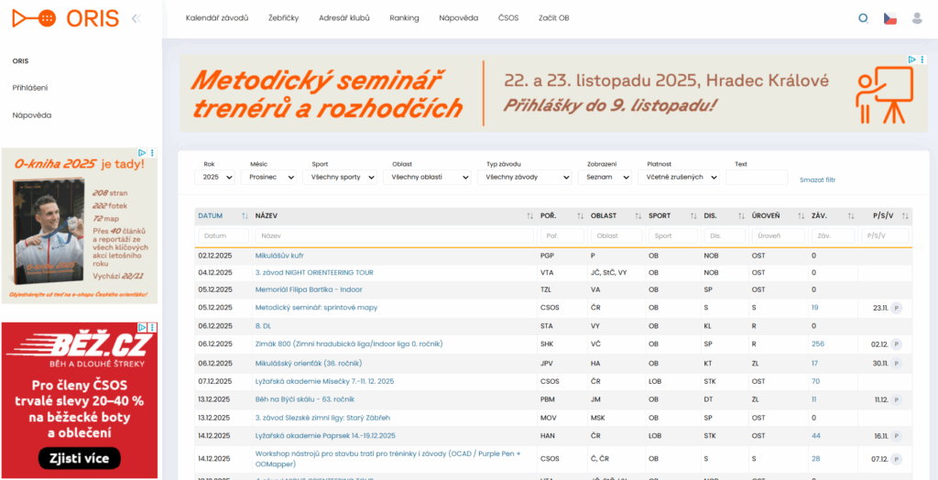
Task: Select Přihlášení in the left sidebar
Action: click(30, 88)
